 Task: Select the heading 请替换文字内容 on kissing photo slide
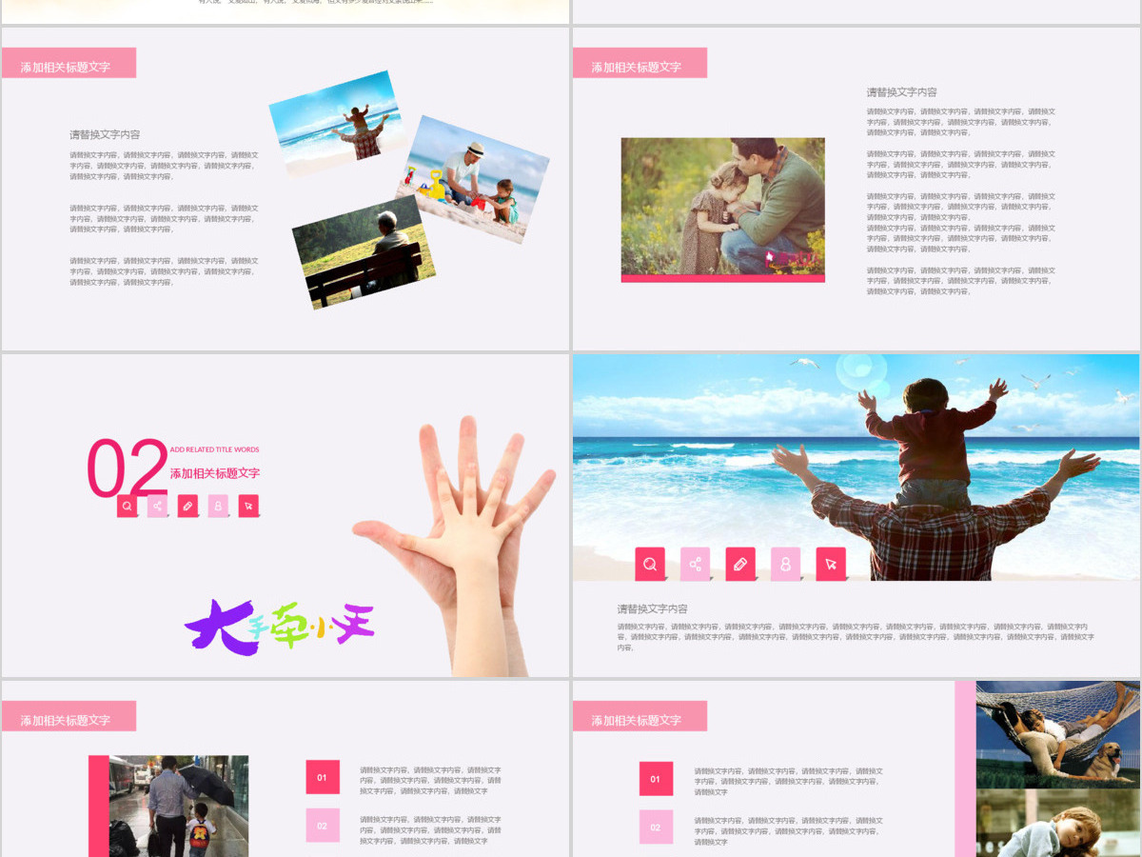tap(901, 92)
